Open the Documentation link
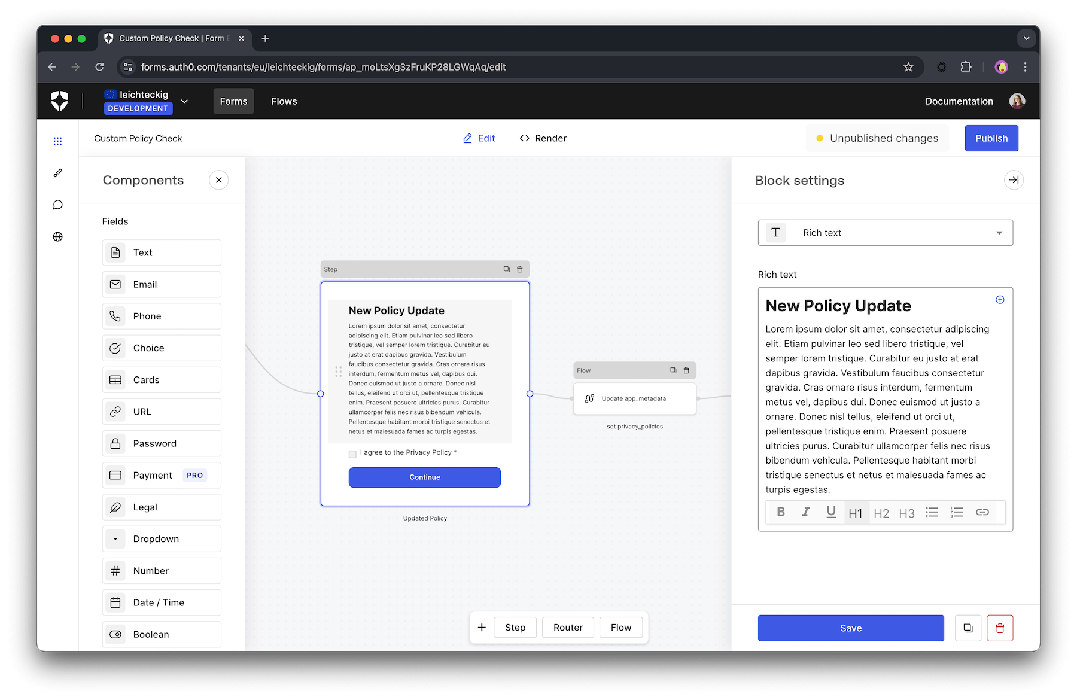This screenshot has width=1077, height=700. [x=959, y=101]
